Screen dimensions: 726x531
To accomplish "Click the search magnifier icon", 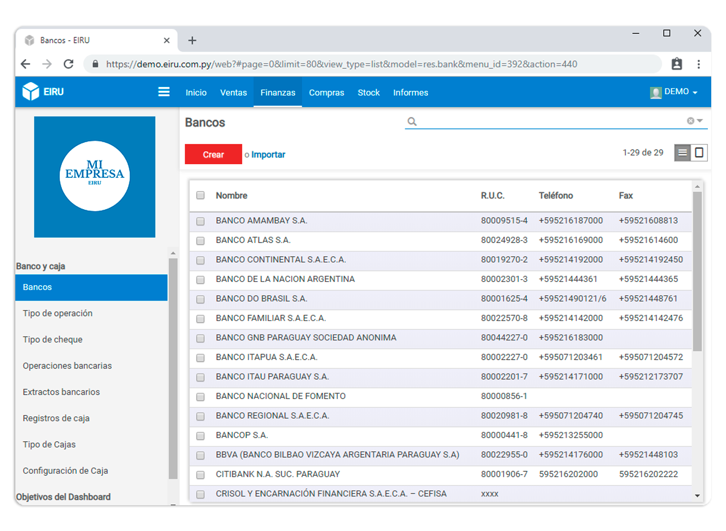I will pyautogui.click(x=412, y=122).
